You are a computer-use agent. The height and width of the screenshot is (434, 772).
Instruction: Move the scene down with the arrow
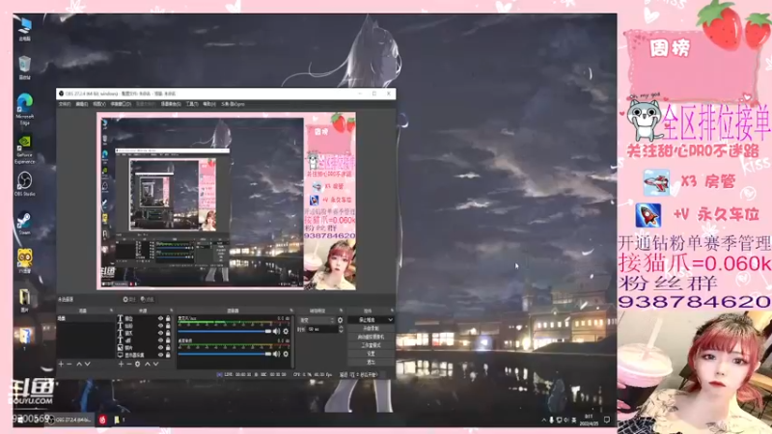pyautogui.click(x=88, y=365)
